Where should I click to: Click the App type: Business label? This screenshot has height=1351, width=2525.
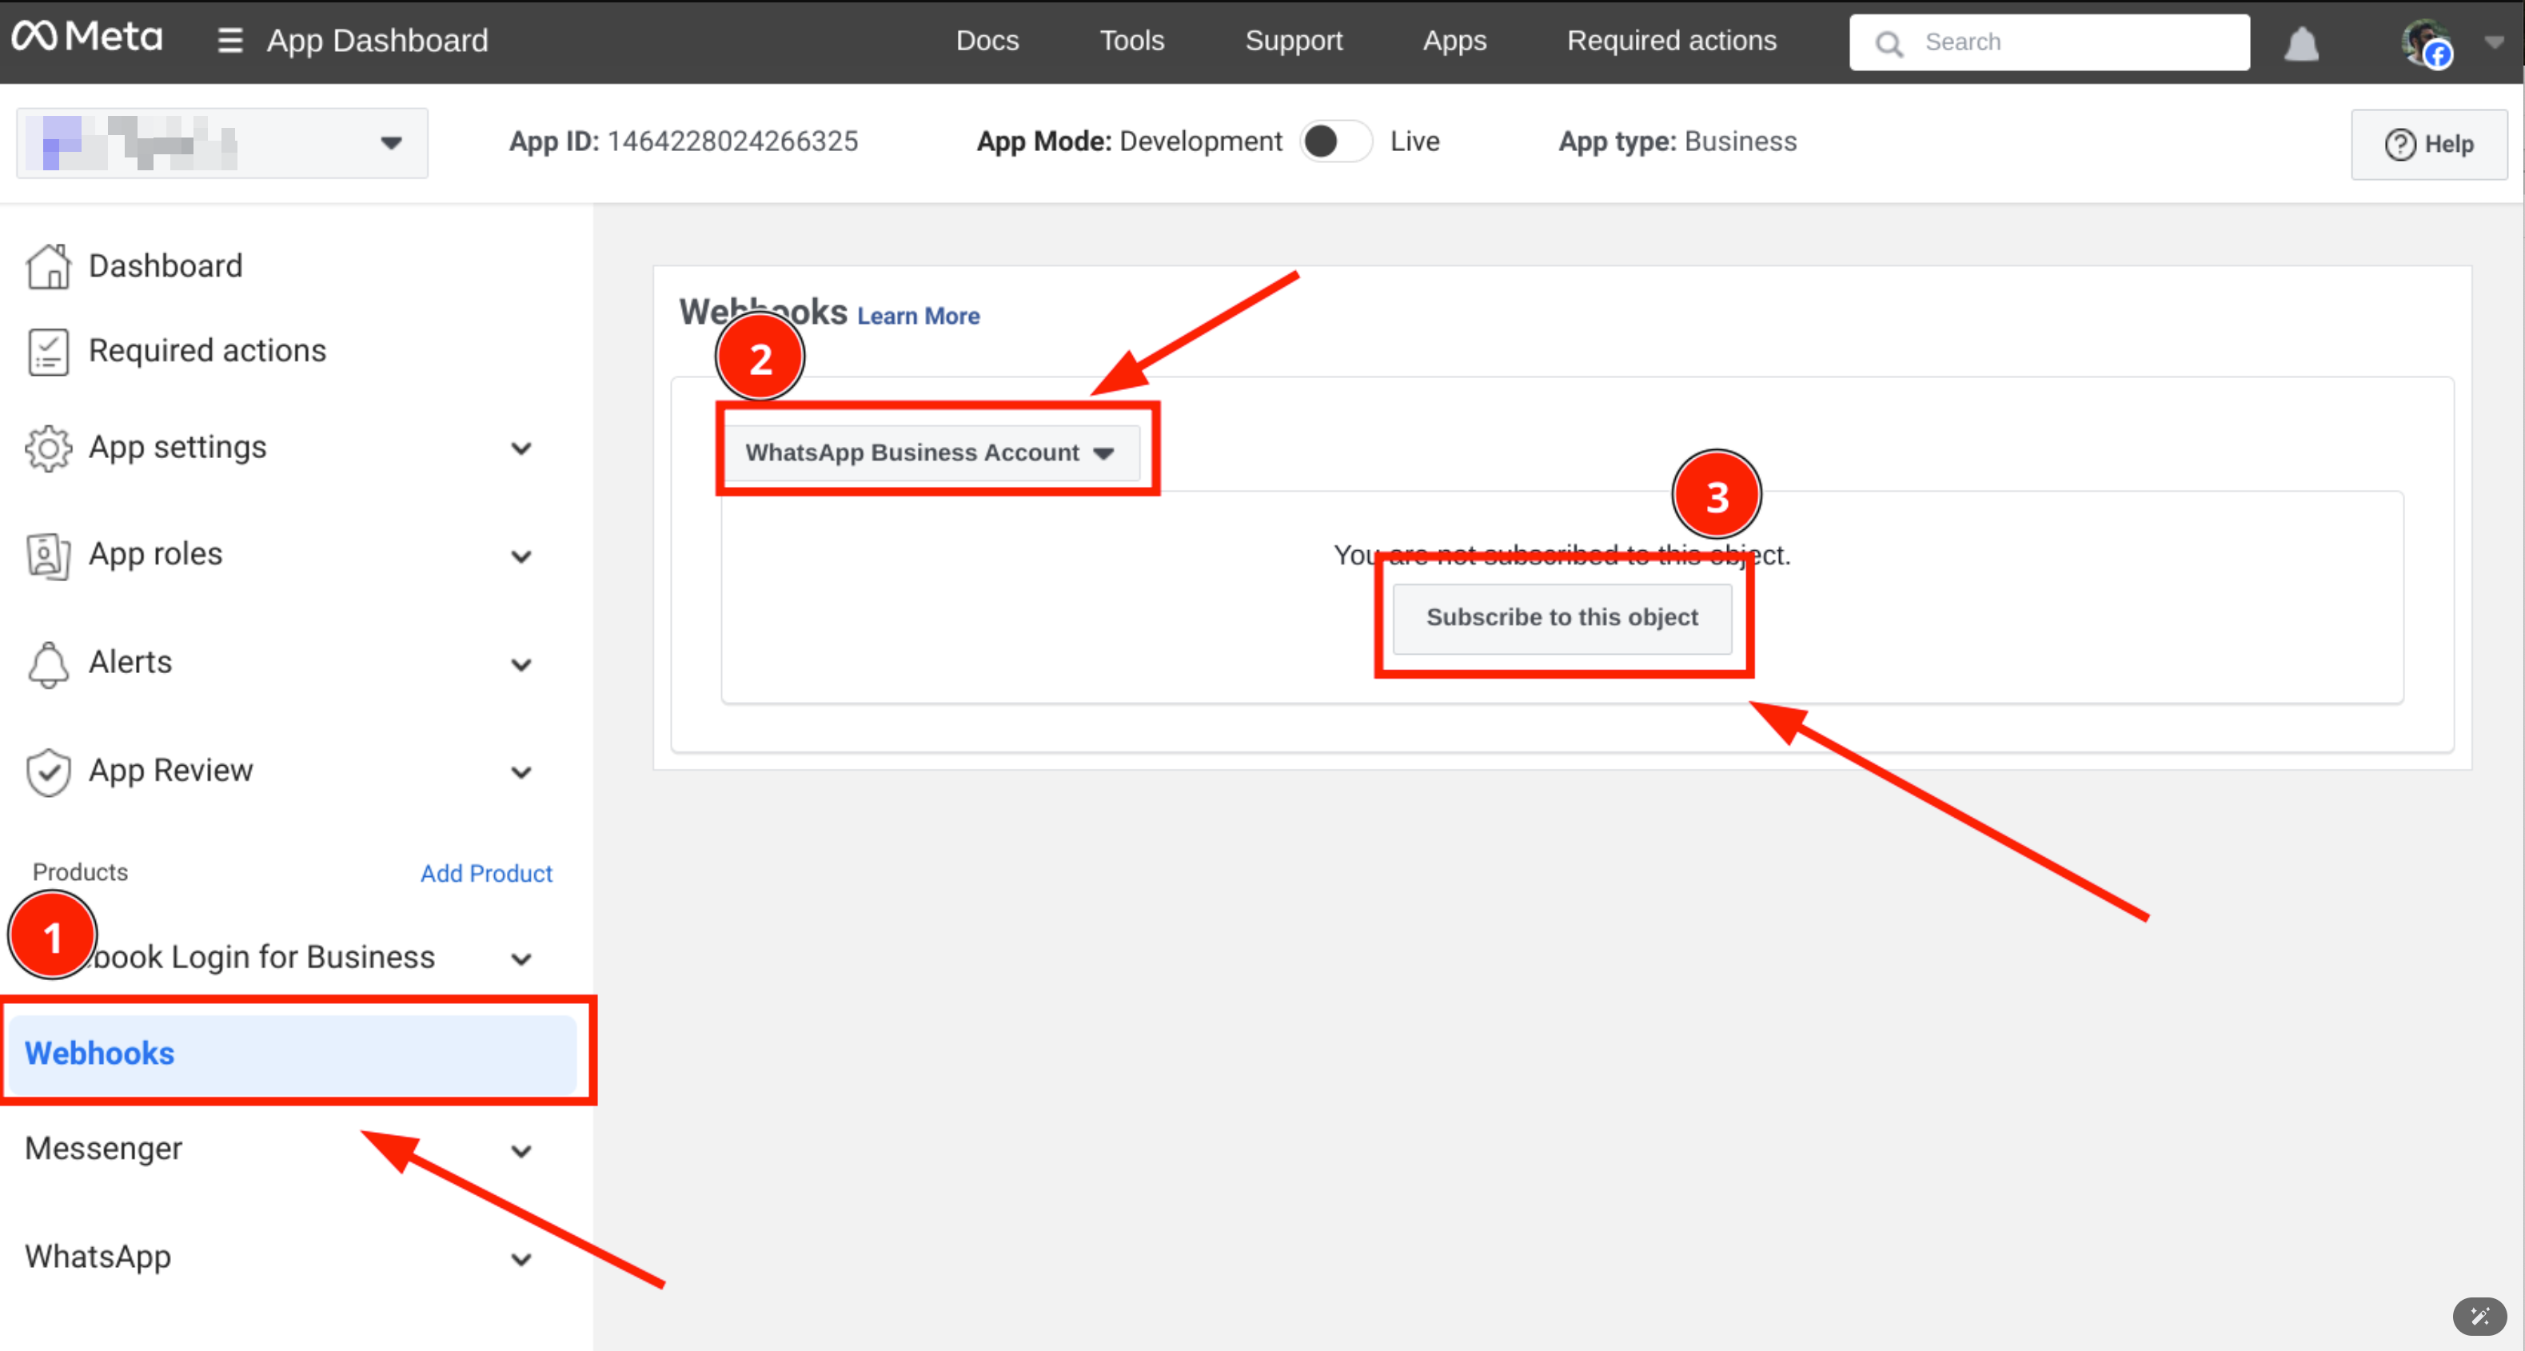tap(1677, 142)
